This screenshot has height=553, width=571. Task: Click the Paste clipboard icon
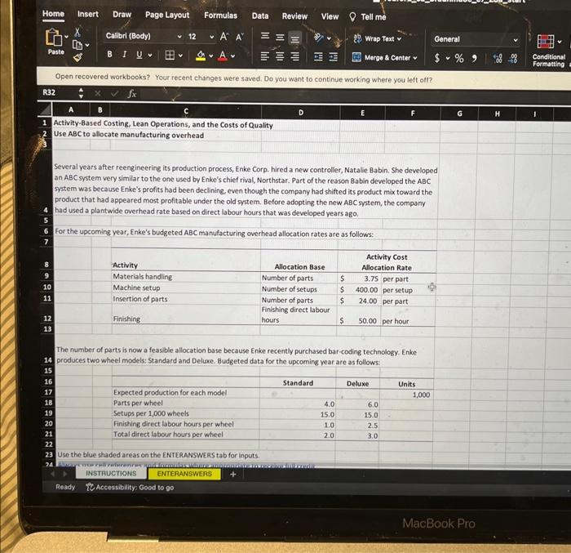click(x=53, y=38)
